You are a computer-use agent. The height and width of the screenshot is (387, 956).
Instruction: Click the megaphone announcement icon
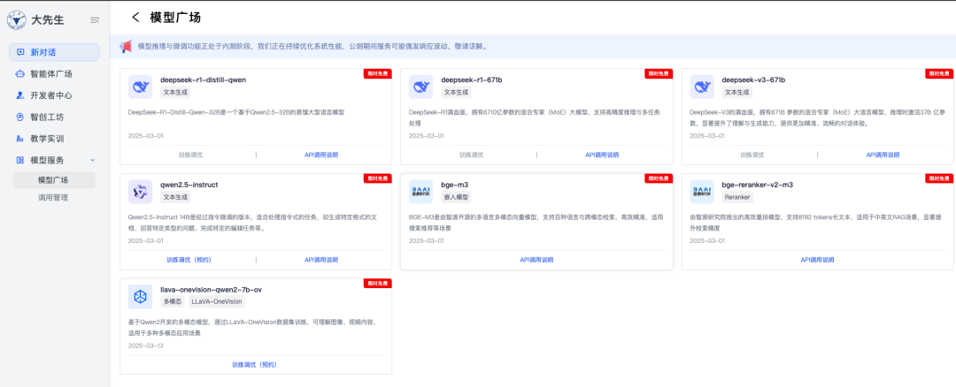(x=126, y=46)
